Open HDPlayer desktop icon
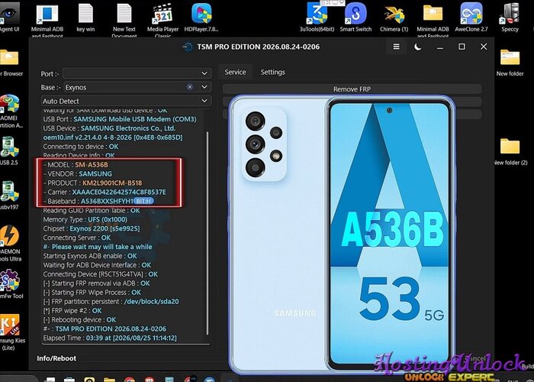534x382 pixels. click(201, 19)
